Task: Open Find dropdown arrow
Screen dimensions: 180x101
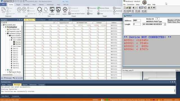Action: [x=40, y=15]
